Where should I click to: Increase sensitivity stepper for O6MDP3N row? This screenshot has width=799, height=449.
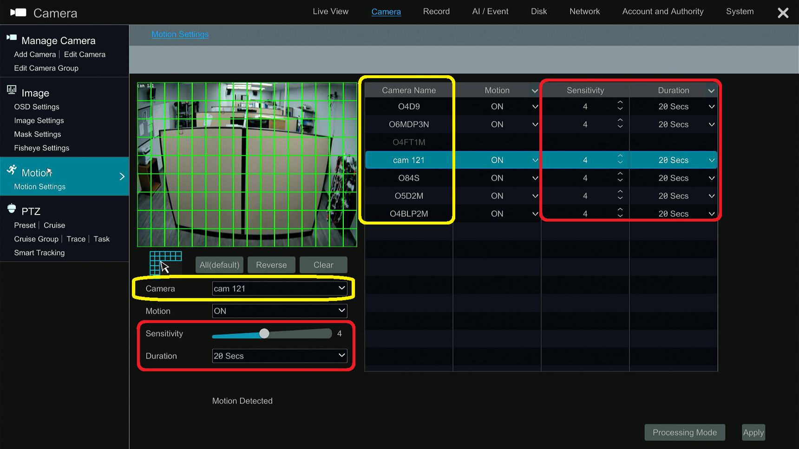click(620, 120)
